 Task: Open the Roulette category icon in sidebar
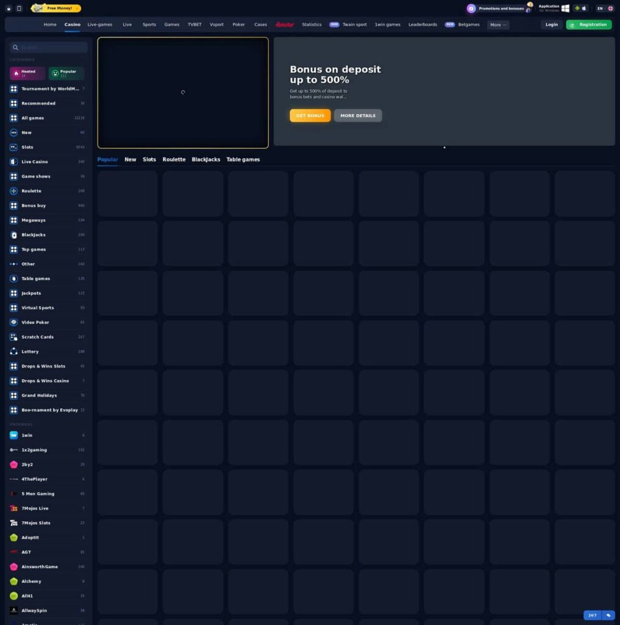pos(13,191)
